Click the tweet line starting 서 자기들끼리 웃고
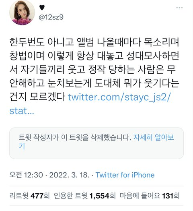The height and width of the screenshot is (211, 193). click(92, 69)
